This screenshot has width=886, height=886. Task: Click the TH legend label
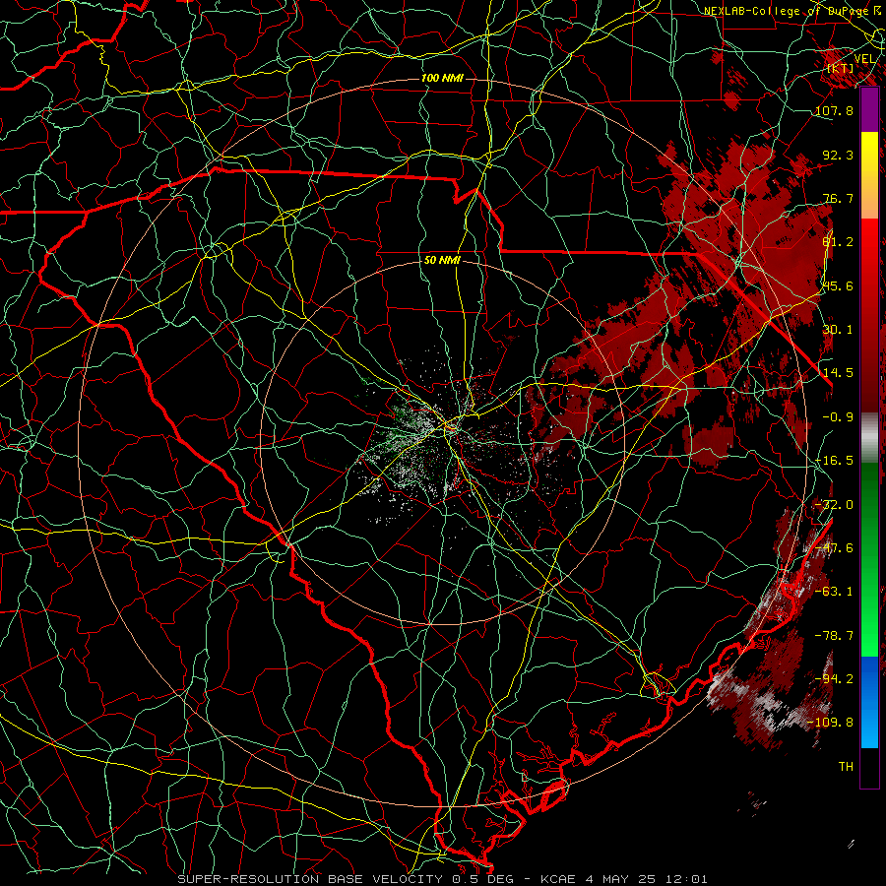point(846,767)
